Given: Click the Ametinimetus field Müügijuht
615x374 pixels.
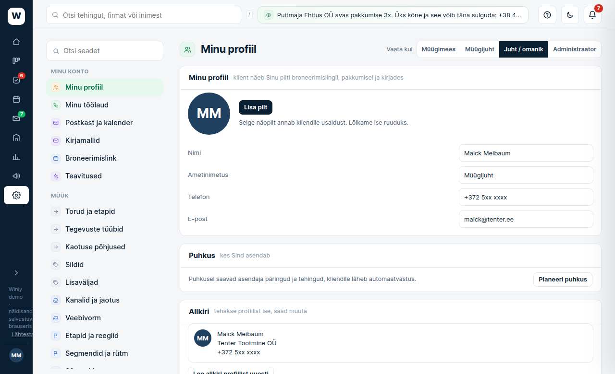Looking at the screenshot, I should 526,175.
